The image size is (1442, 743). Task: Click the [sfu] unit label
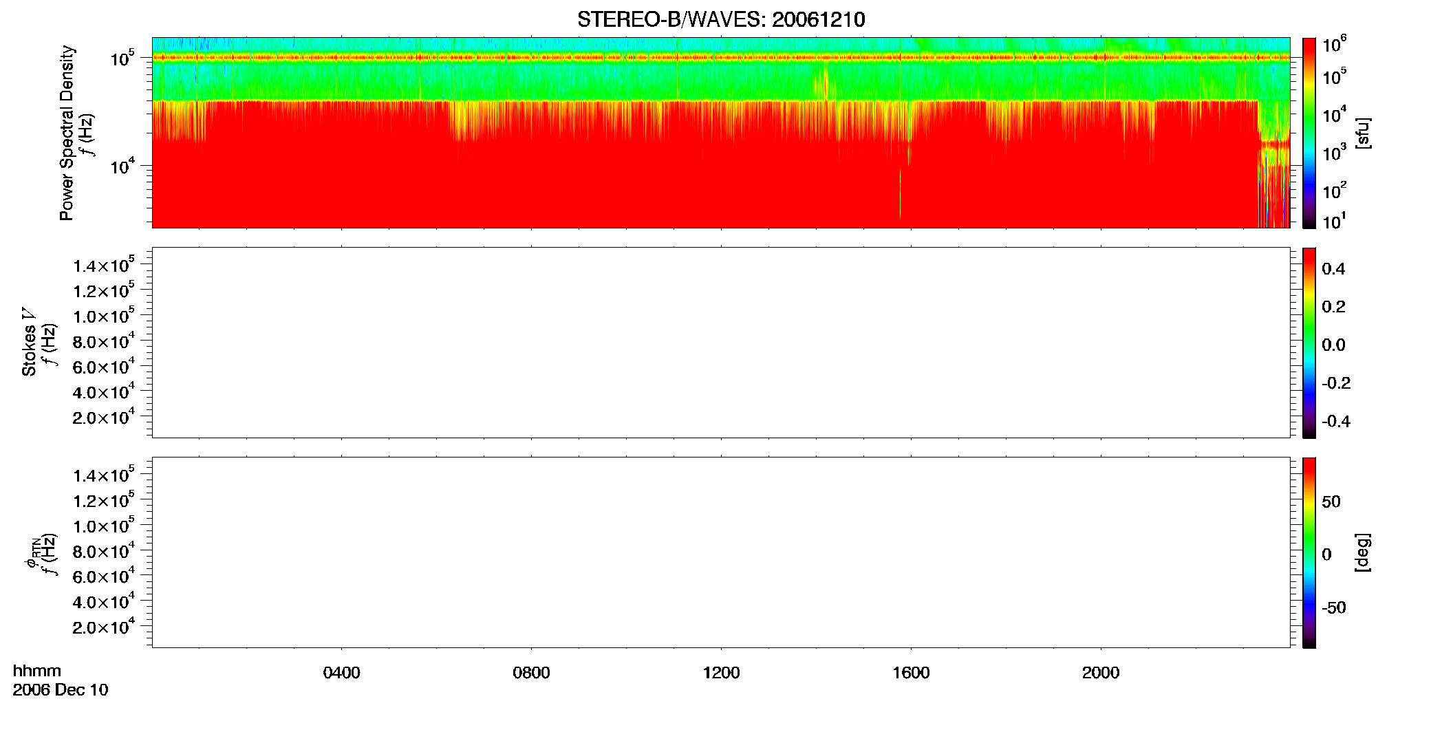(x=1363, y=133)
